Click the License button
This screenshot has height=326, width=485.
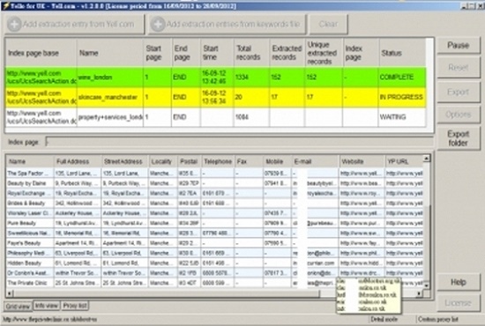point(458,303)
